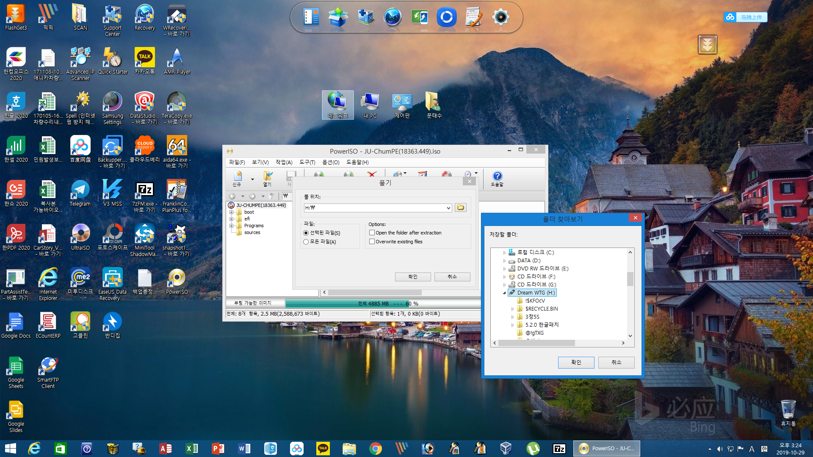Click the 4885 MB capacity progress bar
The height and width of the screenshot is (457, 813).
383,303
